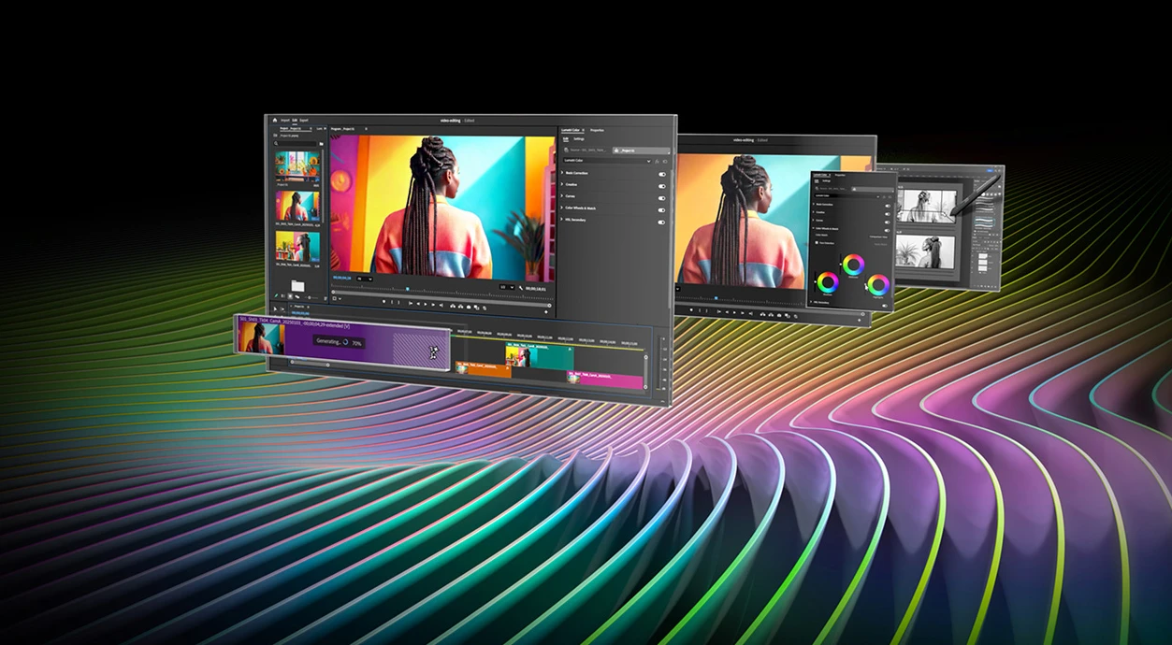The image size is (1172, 645).
Task: Click Go to In point in the main monitor transport
Action: point(411,304)
